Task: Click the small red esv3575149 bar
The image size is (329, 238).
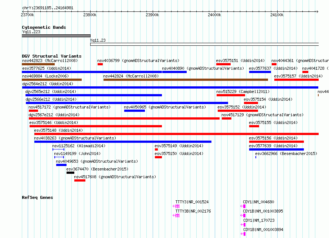Action: (x=156, y=149)
